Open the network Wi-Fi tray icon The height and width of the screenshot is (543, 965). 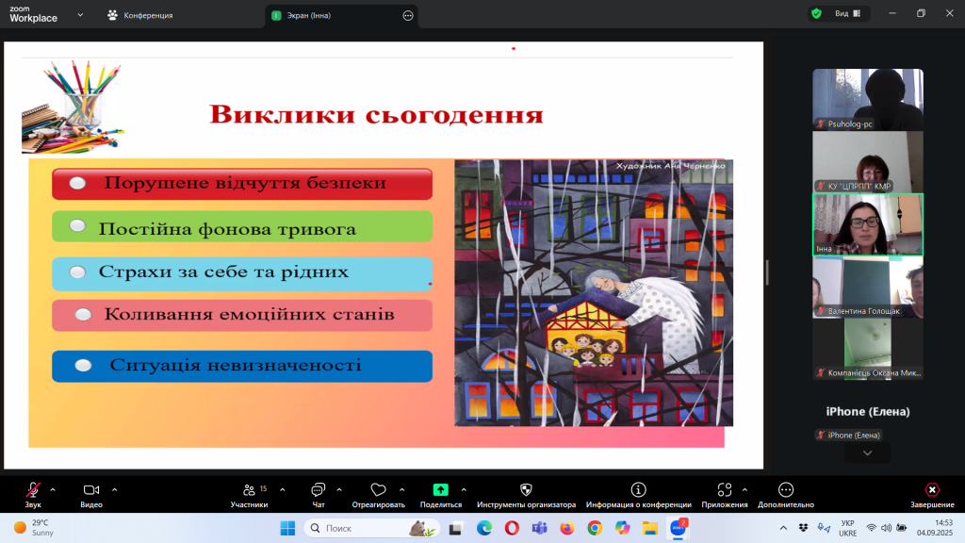[x=871, y=528]
